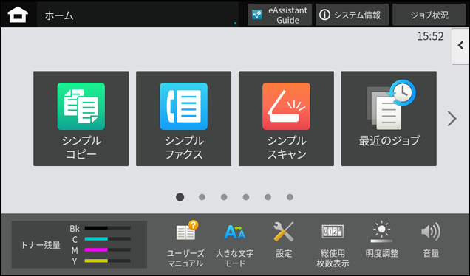The image size is (470, 276).
Task: Toggle 大きな文字モード large text mode
Action: (235, 244)
